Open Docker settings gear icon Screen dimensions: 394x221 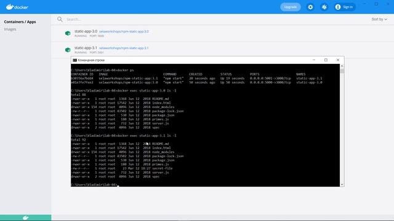tap(310, 7)
